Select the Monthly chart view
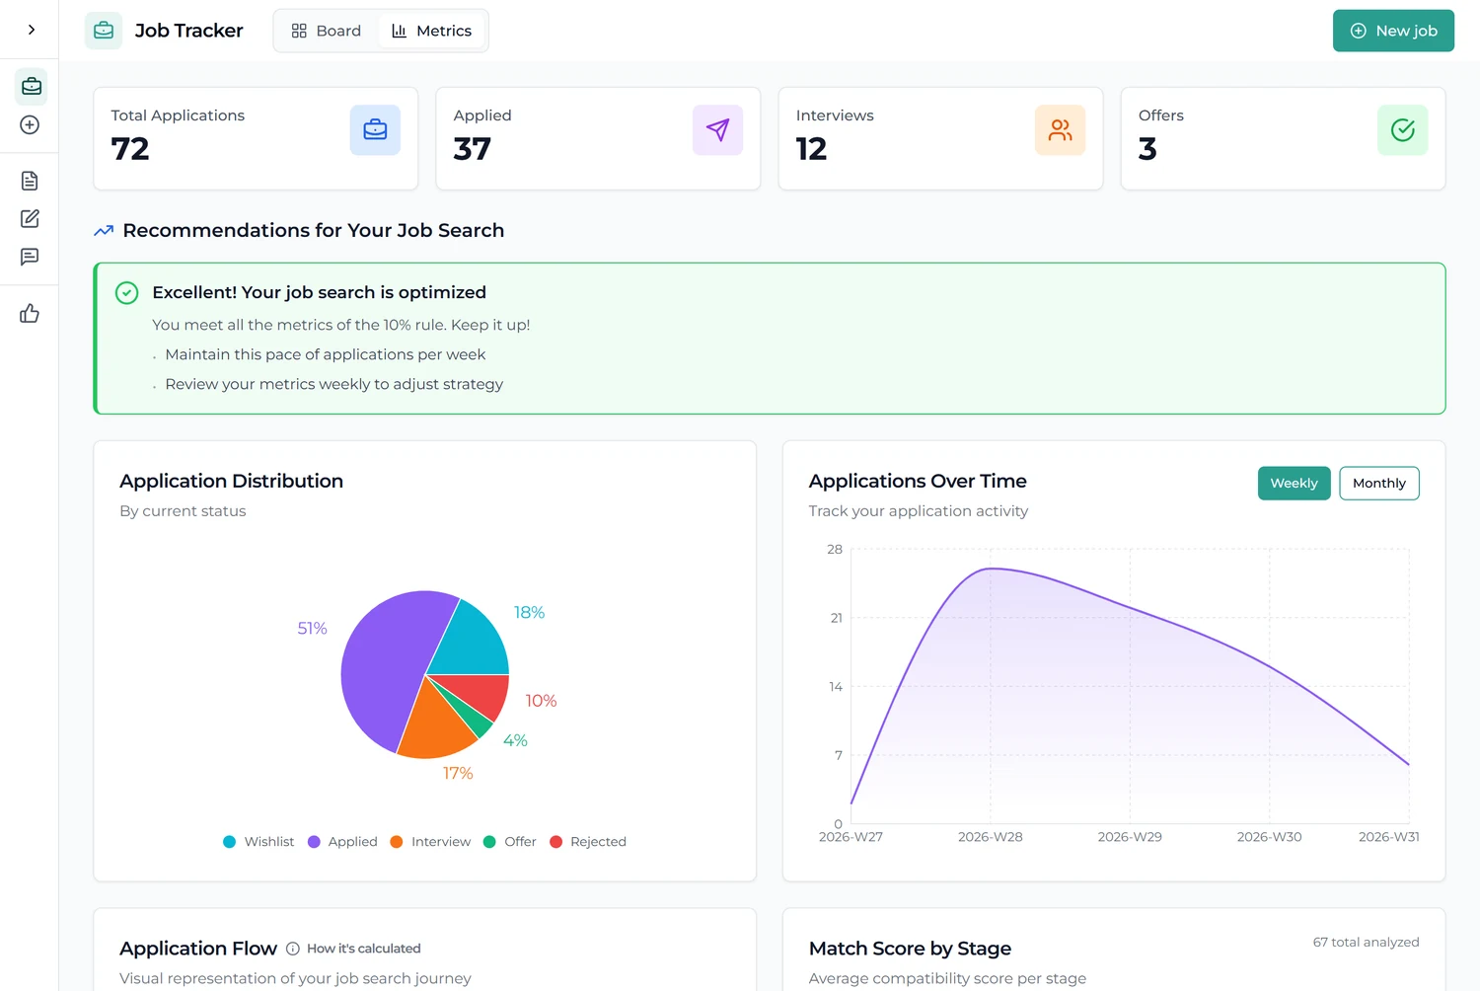The height and width of the screenshot is (991, 1480). pyautogui.click(x=1378, y=483)
